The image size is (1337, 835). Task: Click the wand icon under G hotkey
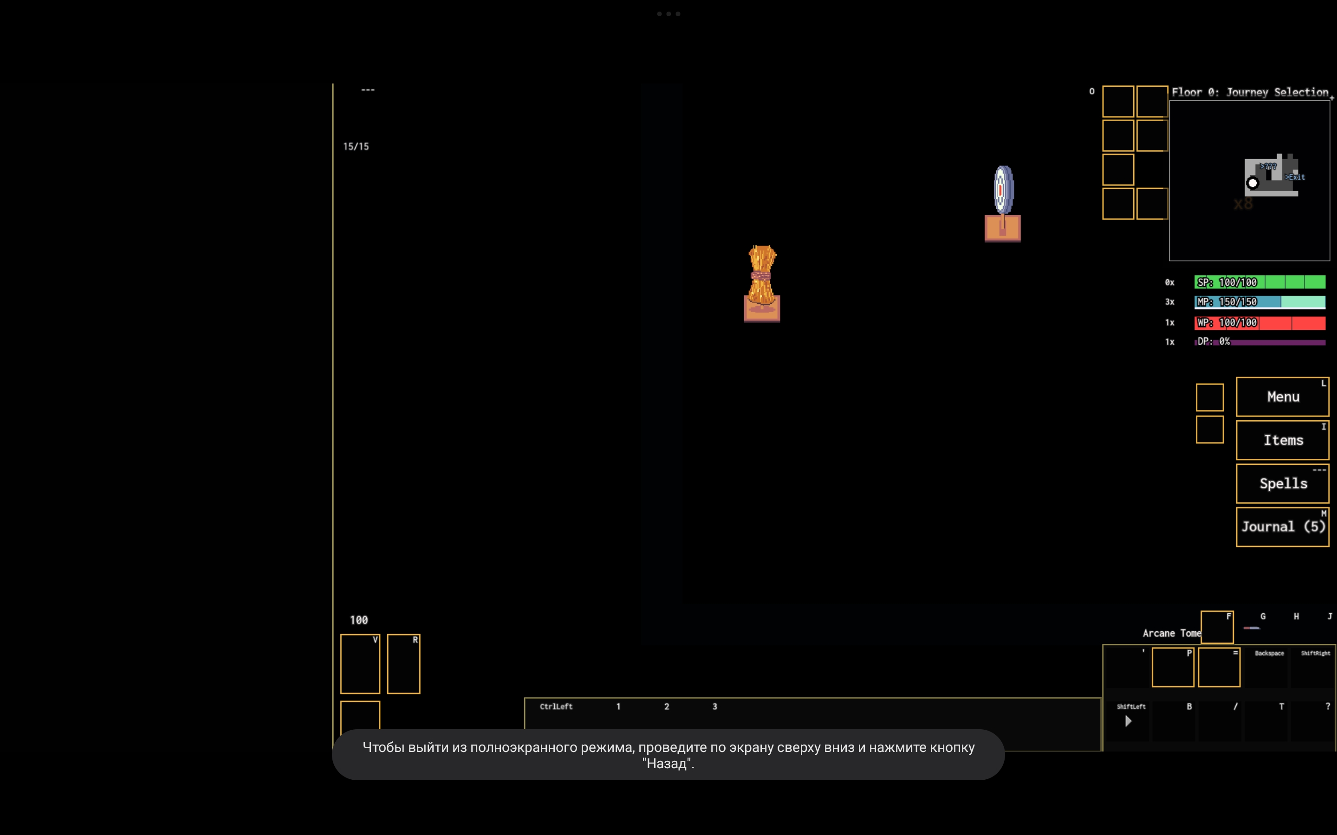(1252, 628)
